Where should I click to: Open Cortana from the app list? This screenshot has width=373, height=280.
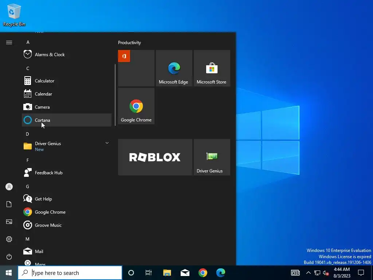pyautogui.click(x=67, y=120)
